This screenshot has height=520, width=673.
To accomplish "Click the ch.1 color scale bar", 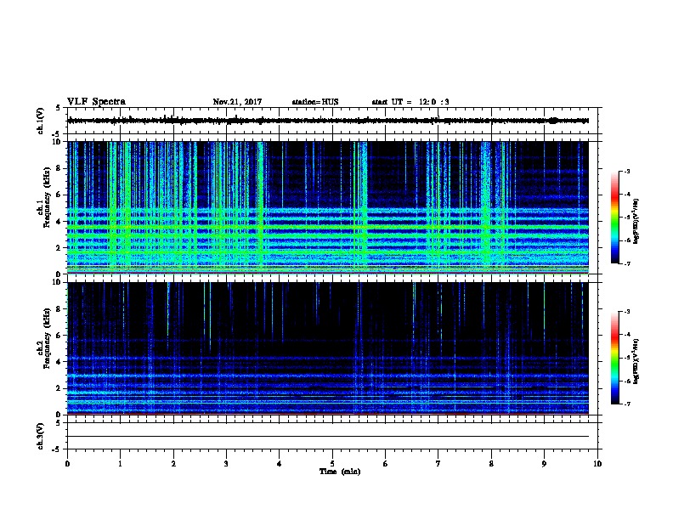I will coord(615,218).
